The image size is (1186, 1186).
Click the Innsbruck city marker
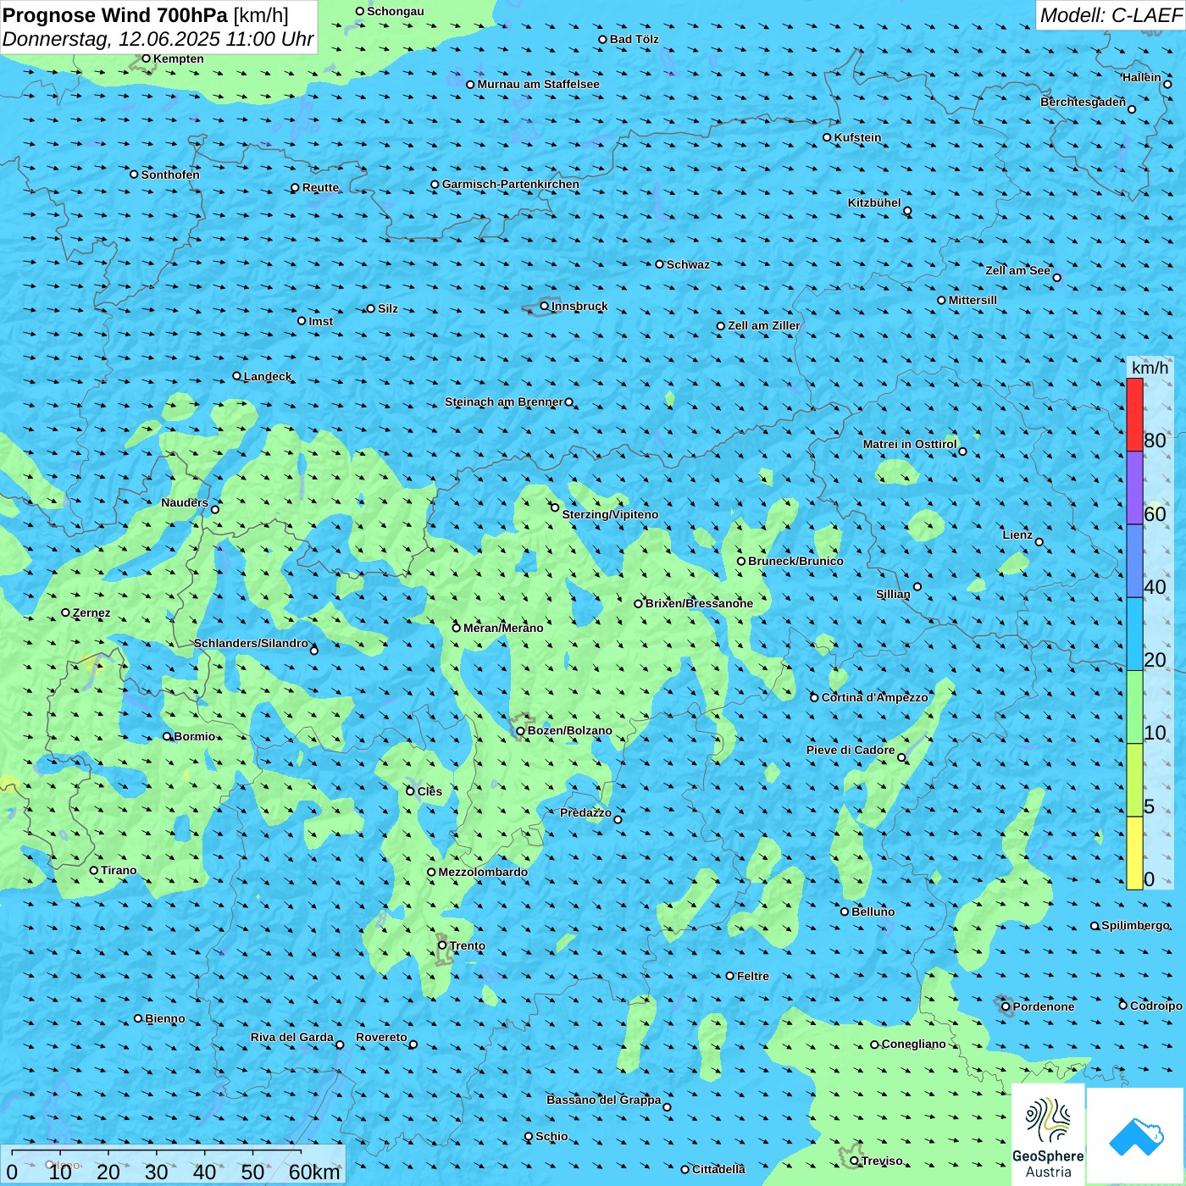[x=545, y=306]
